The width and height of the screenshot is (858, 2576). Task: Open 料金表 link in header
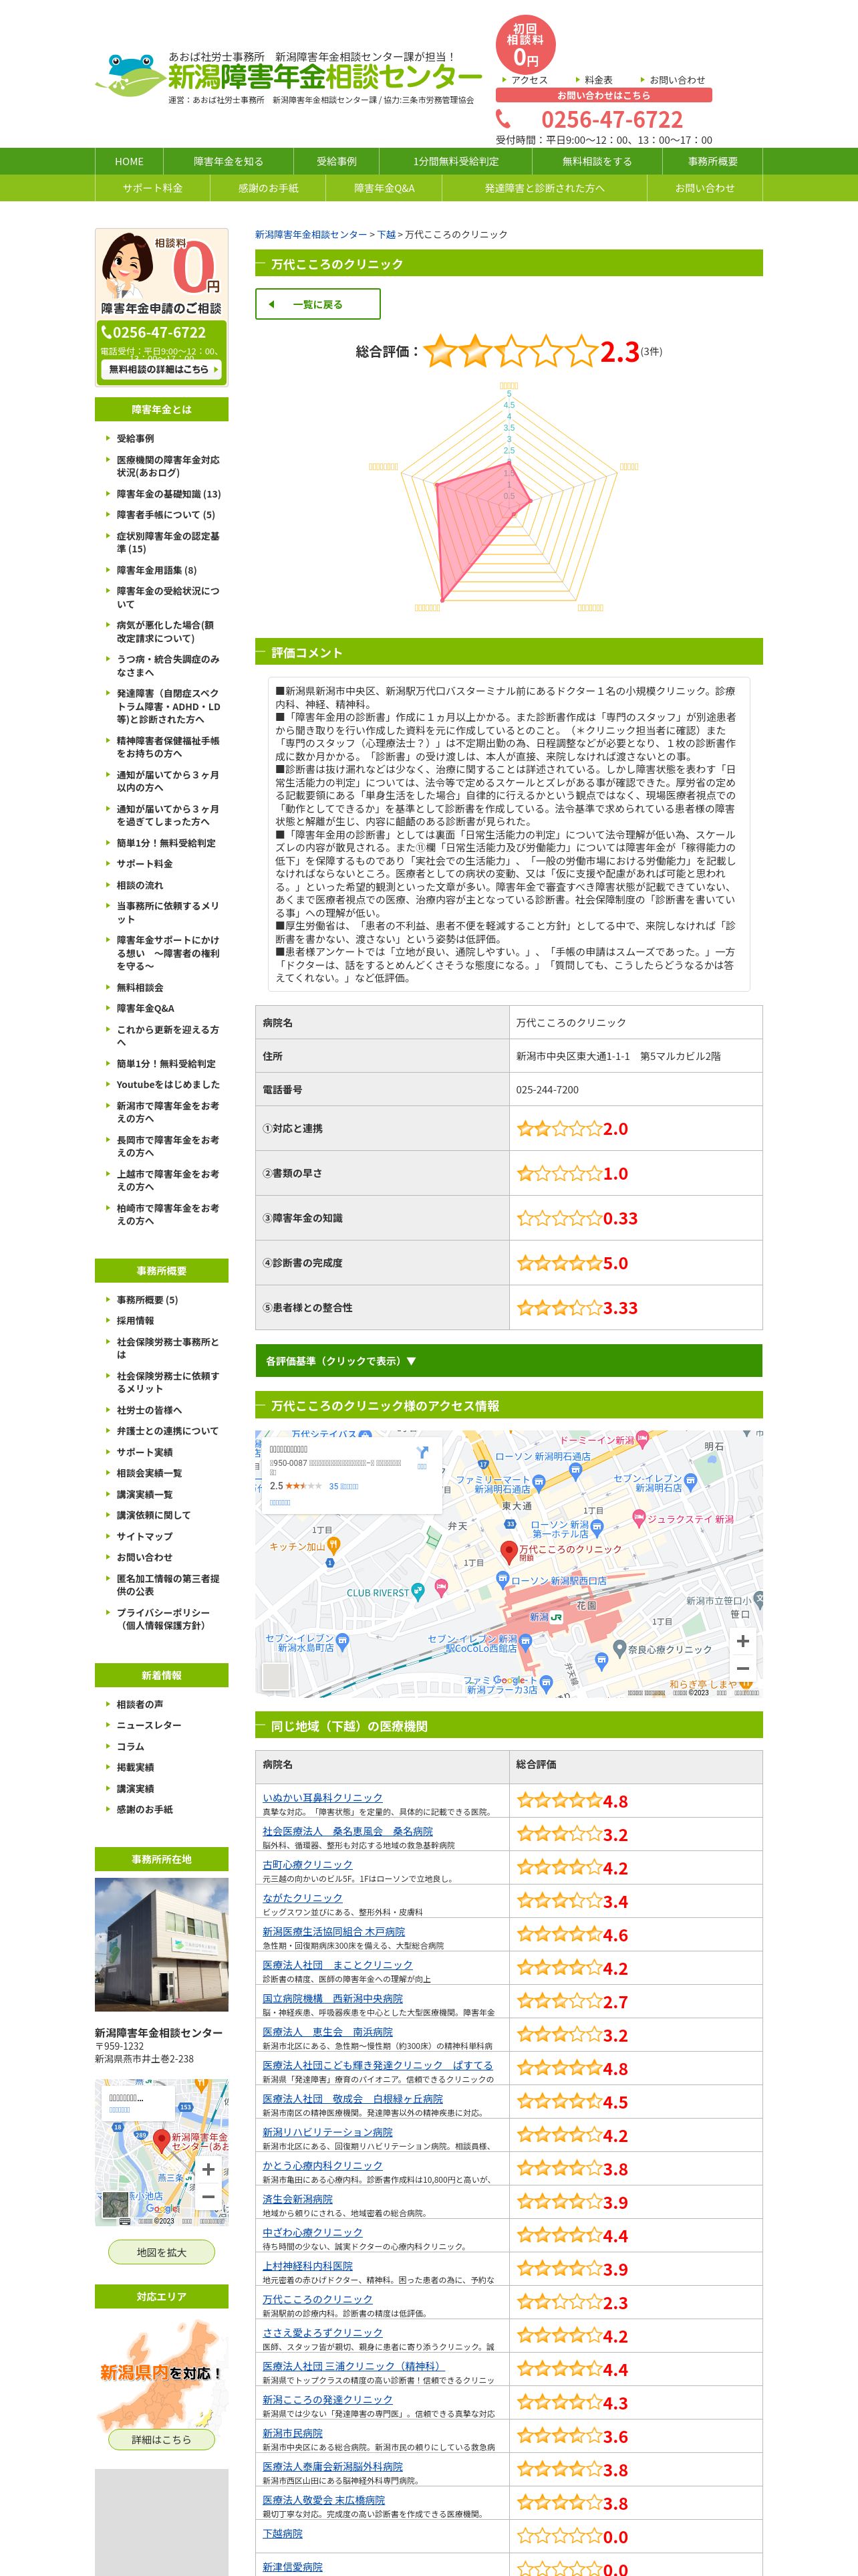click(x=598, y=80)
